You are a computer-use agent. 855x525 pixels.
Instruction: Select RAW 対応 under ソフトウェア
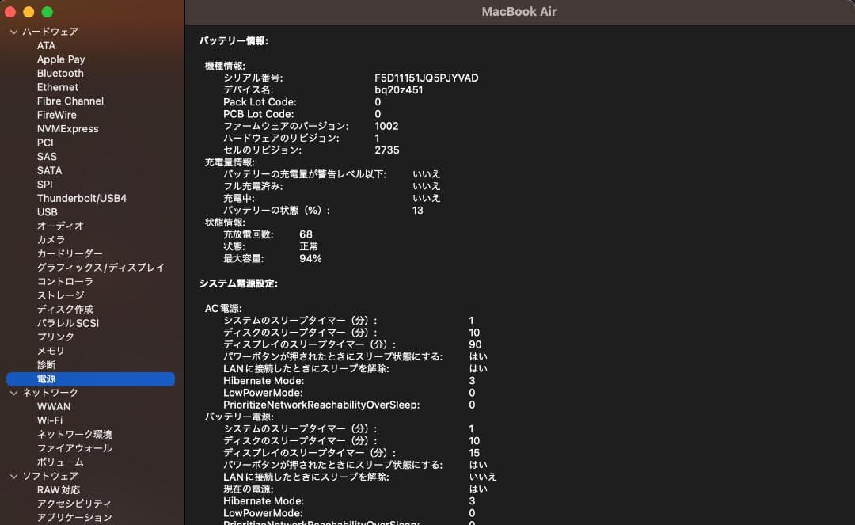pos(59,490)
